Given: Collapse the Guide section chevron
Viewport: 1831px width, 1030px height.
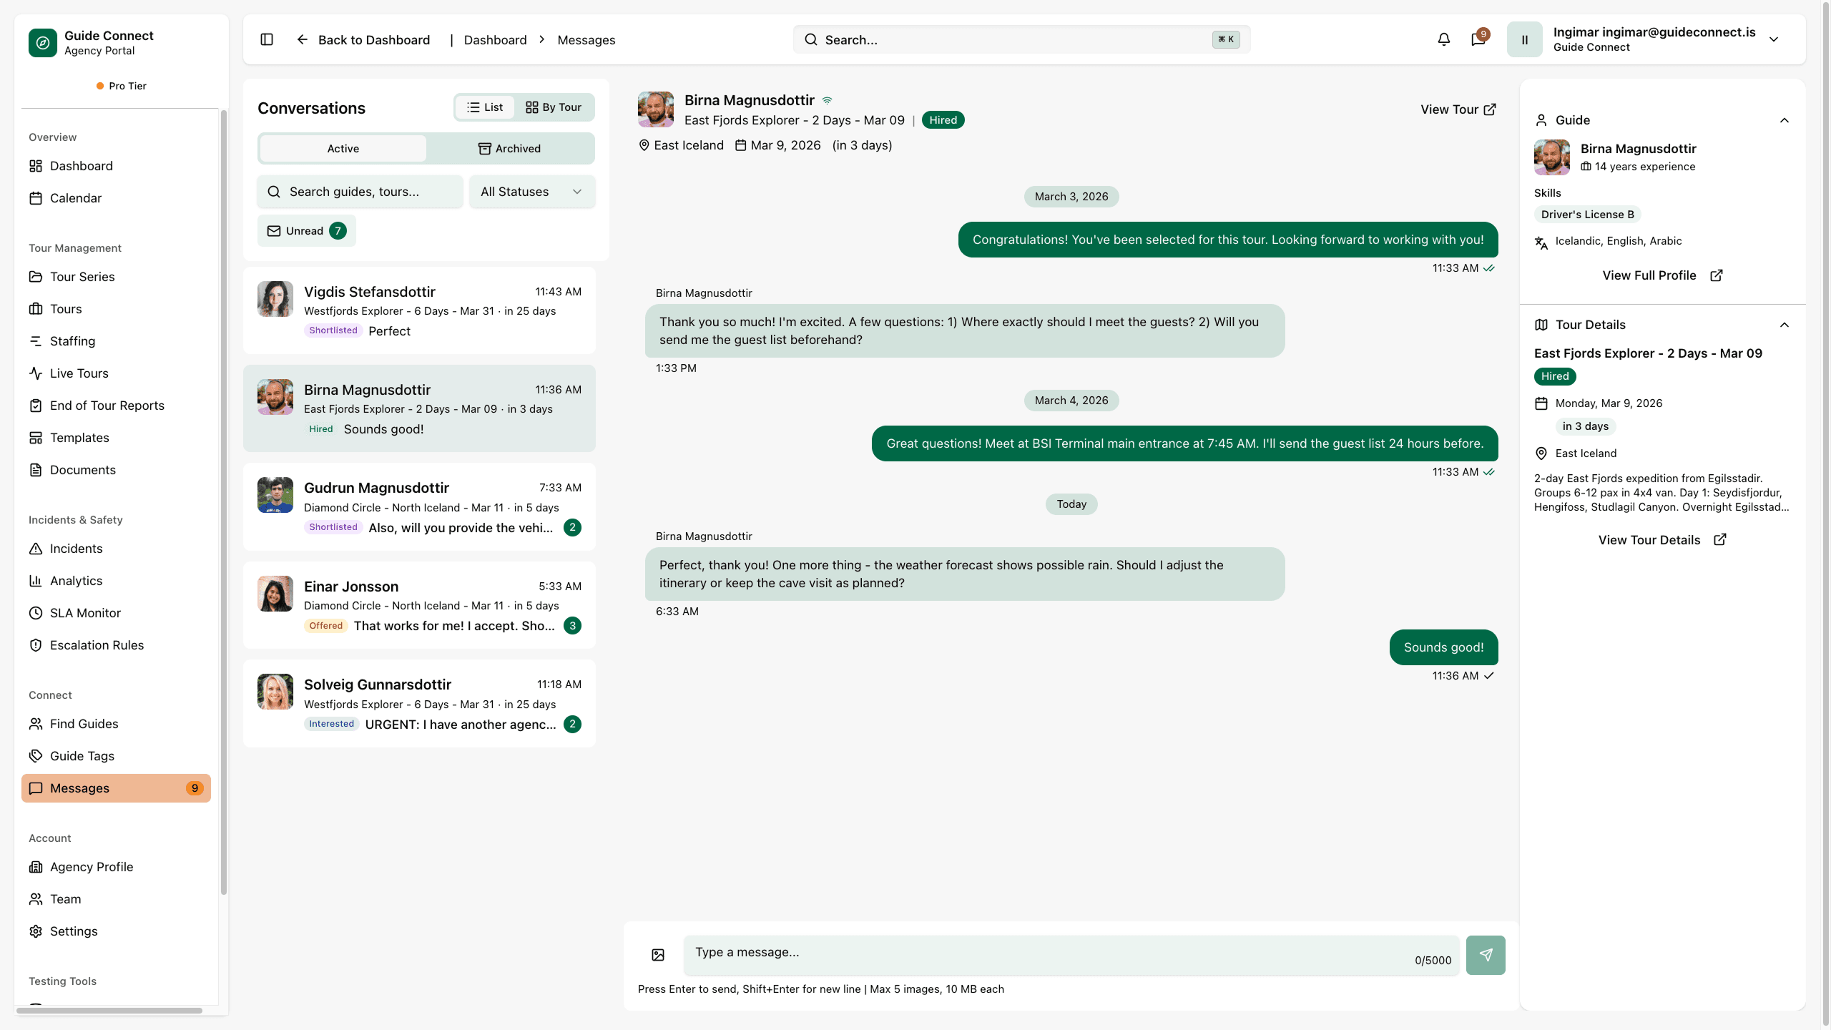Looking at the screenshot, I should 1784,120.
